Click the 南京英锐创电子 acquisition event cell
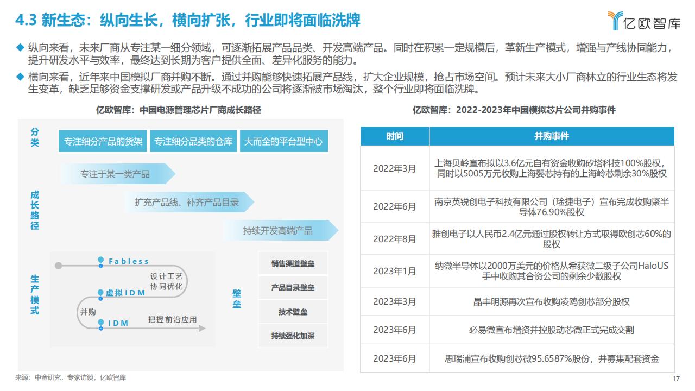Screen dimensions: 695x391 pos(552,206)
